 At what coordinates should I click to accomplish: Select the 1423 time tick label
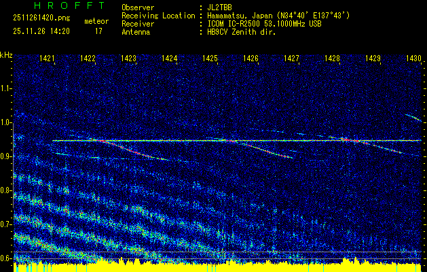[129, 59]
